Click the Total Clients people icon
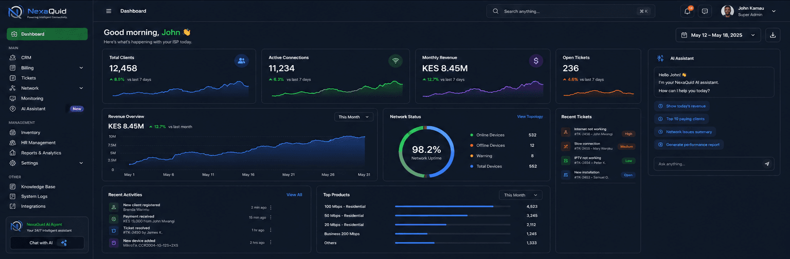 [242, 61]
